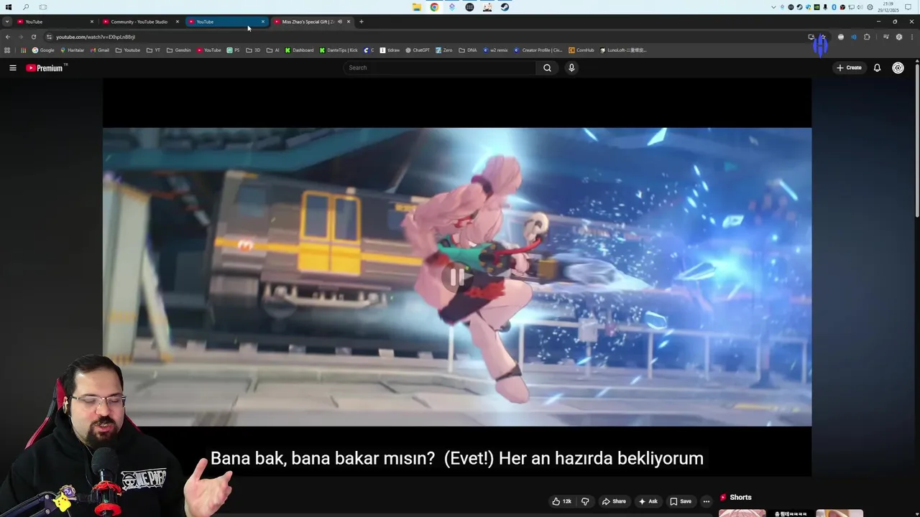Open the Google bookmark
Image resolution: width=920 pixels, height=517 pixels.
point(43,50)
